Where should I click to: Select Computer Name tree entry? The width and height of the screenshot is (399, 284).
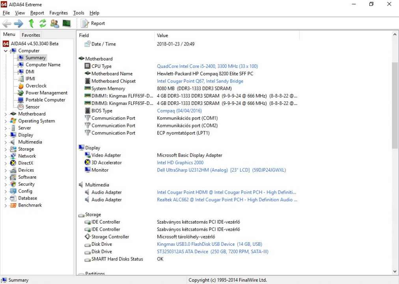click(x=43, y=65)
